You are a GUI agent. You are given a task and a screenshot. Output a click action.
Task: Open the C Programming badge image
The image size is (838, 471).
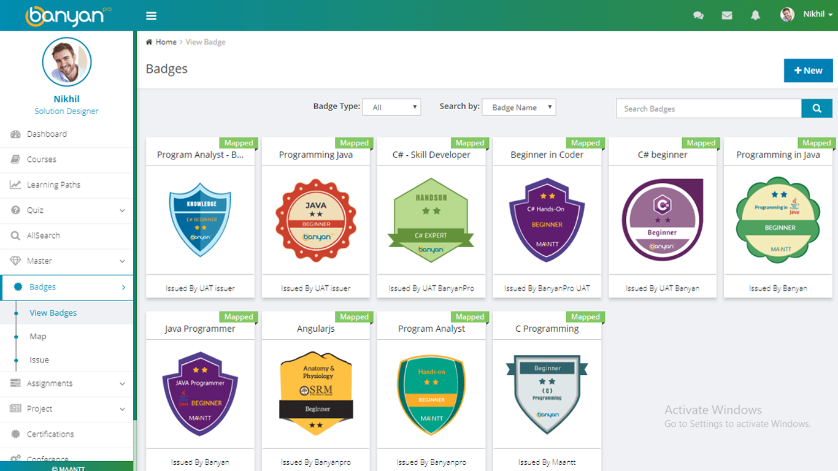pyautogui.click(x=547, y=394)
